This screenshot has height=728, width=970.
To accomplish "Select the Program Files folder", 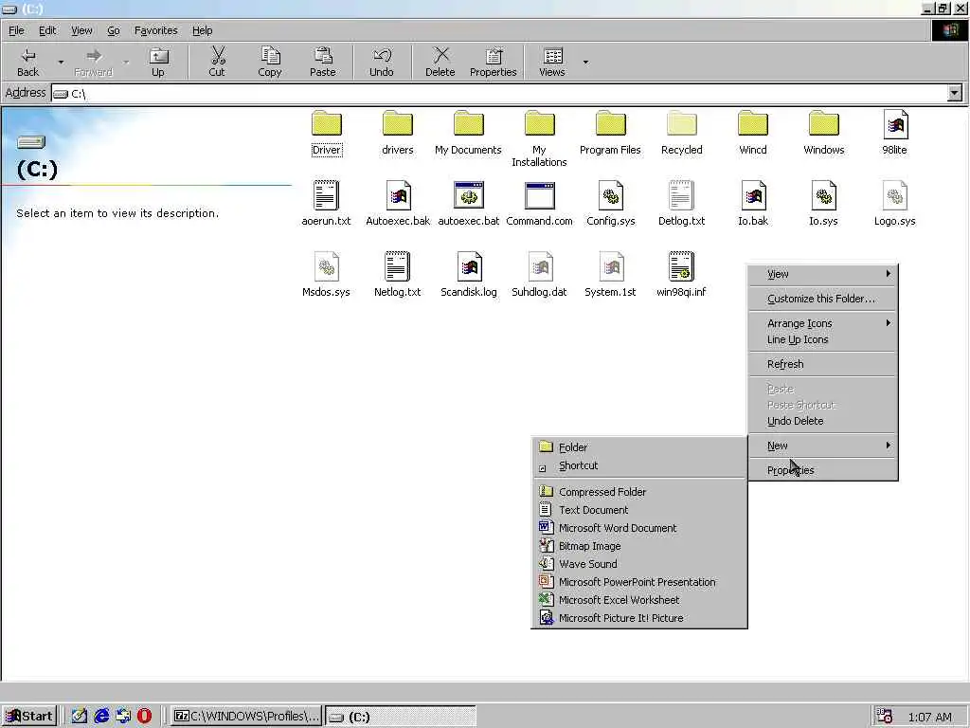I will tap(611, 133).
